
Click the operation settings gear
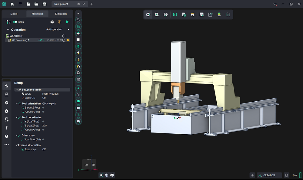click(x=52, y=22)
